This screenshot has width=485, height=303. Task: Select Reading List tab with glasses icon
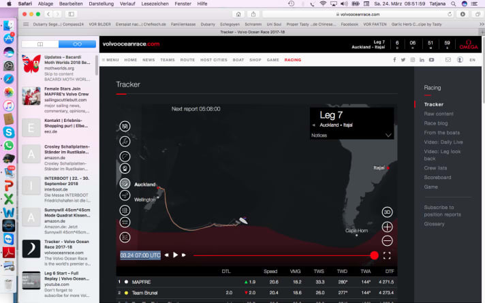77,44
